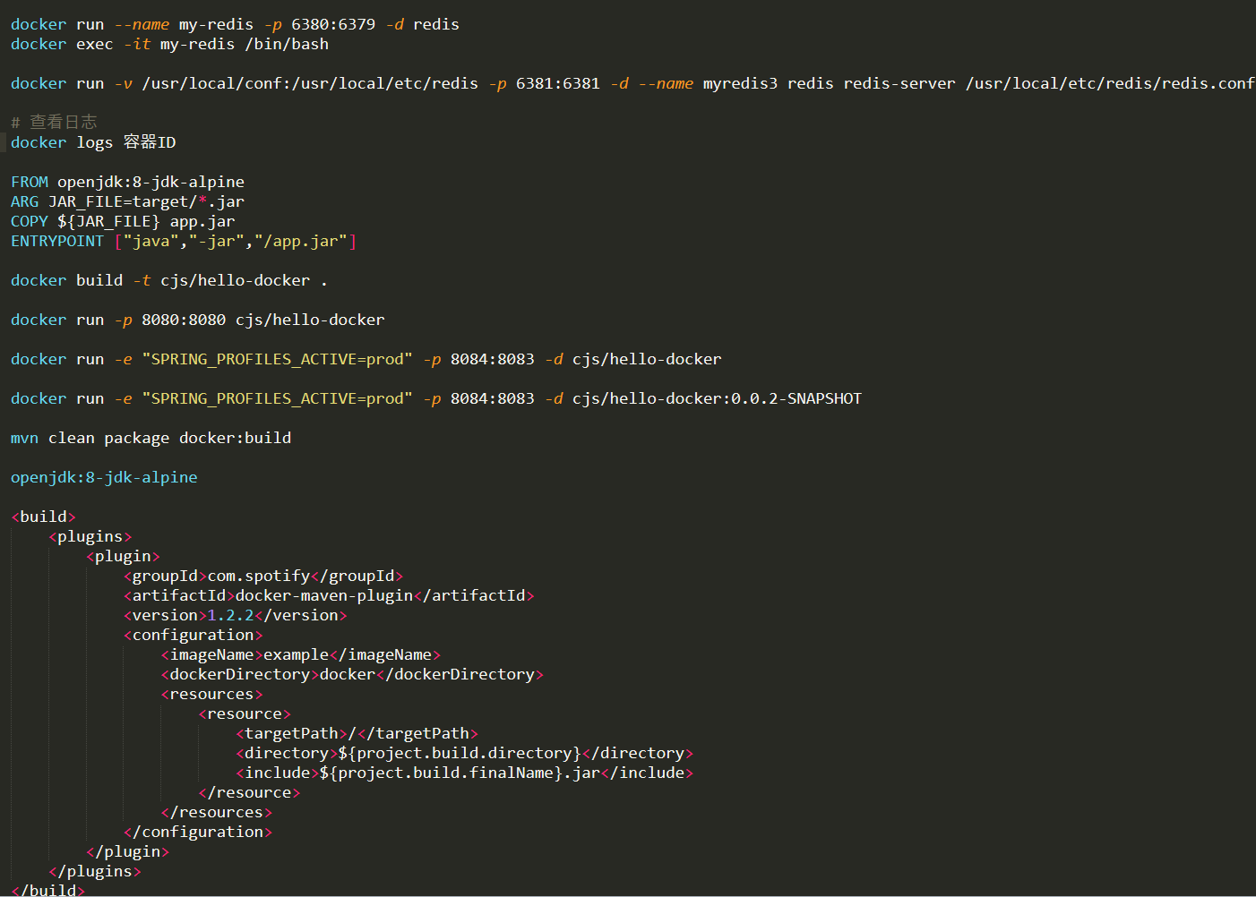Click 'COPY ${JAR_FILE} app.jar' line
1256x897 pixels.
pos(123,221)
